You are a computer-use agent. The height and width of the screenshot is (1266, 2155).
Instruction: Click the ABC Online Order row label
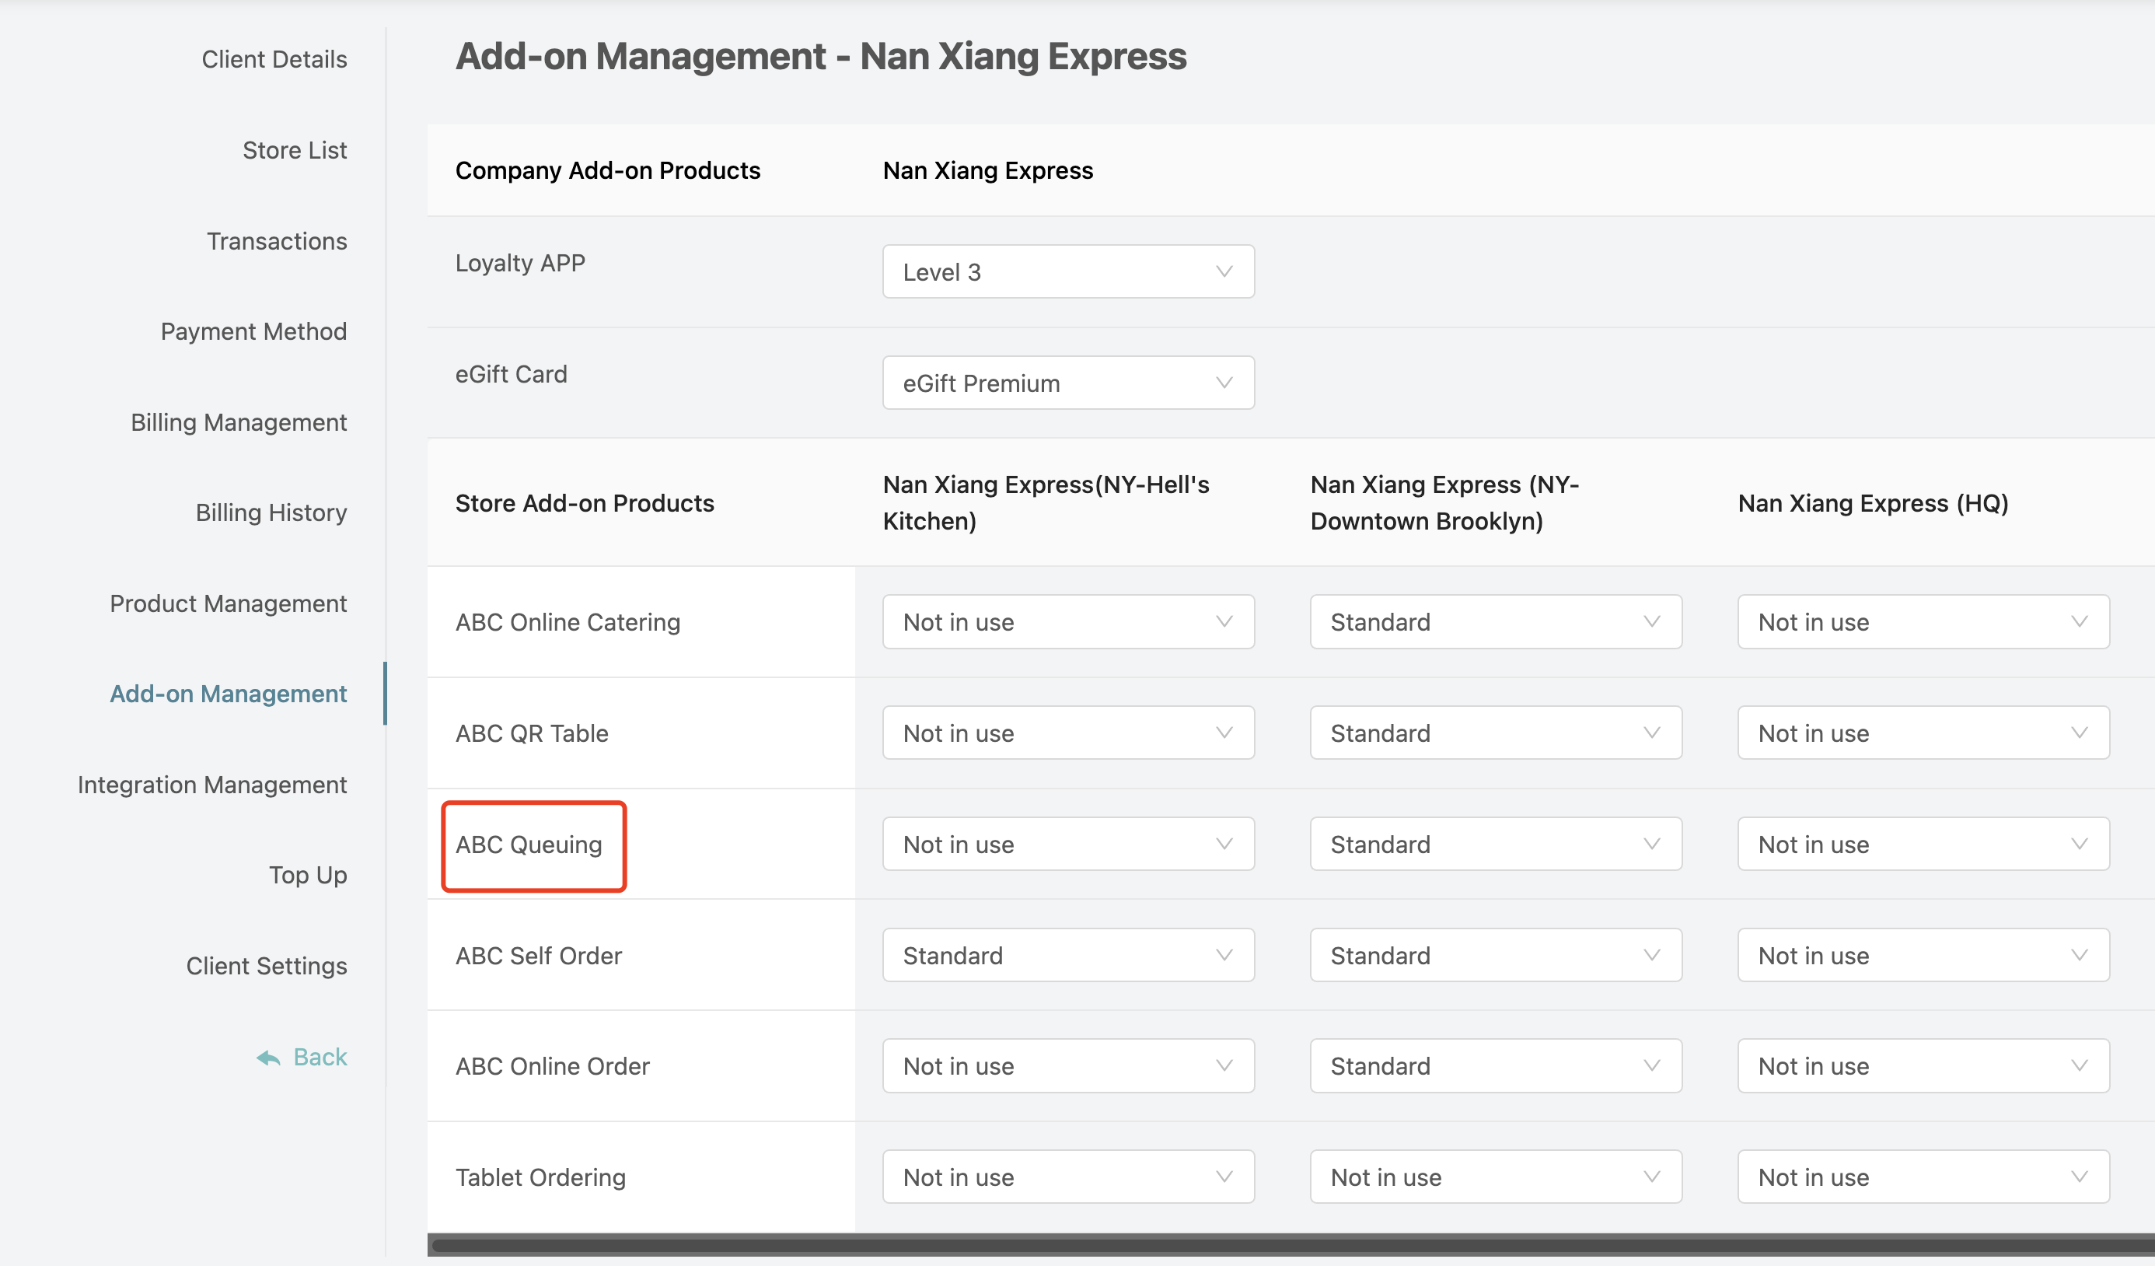(553, 1066)
